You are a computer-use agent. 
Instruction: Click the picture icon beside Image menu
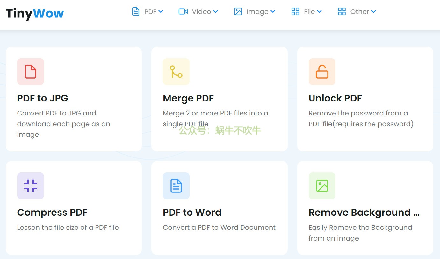[238, 12]
